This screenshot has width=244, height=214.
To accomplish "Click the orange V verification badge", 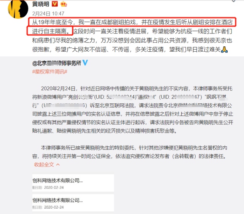I will click(54, 4).
